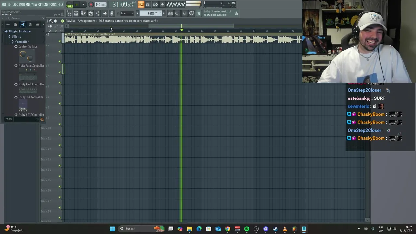Click the Shift key button
Viewport: 416px width, 234px height.
click(x=170, y=13)
